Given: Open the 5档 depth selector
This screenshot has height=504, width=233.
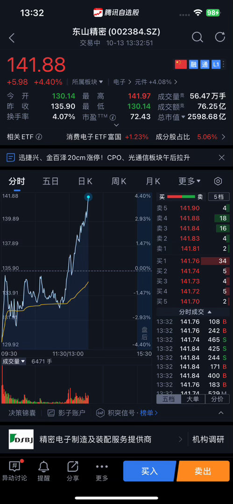Looking at the screenshot, I should pyautogui.click(x=220, y=197).
